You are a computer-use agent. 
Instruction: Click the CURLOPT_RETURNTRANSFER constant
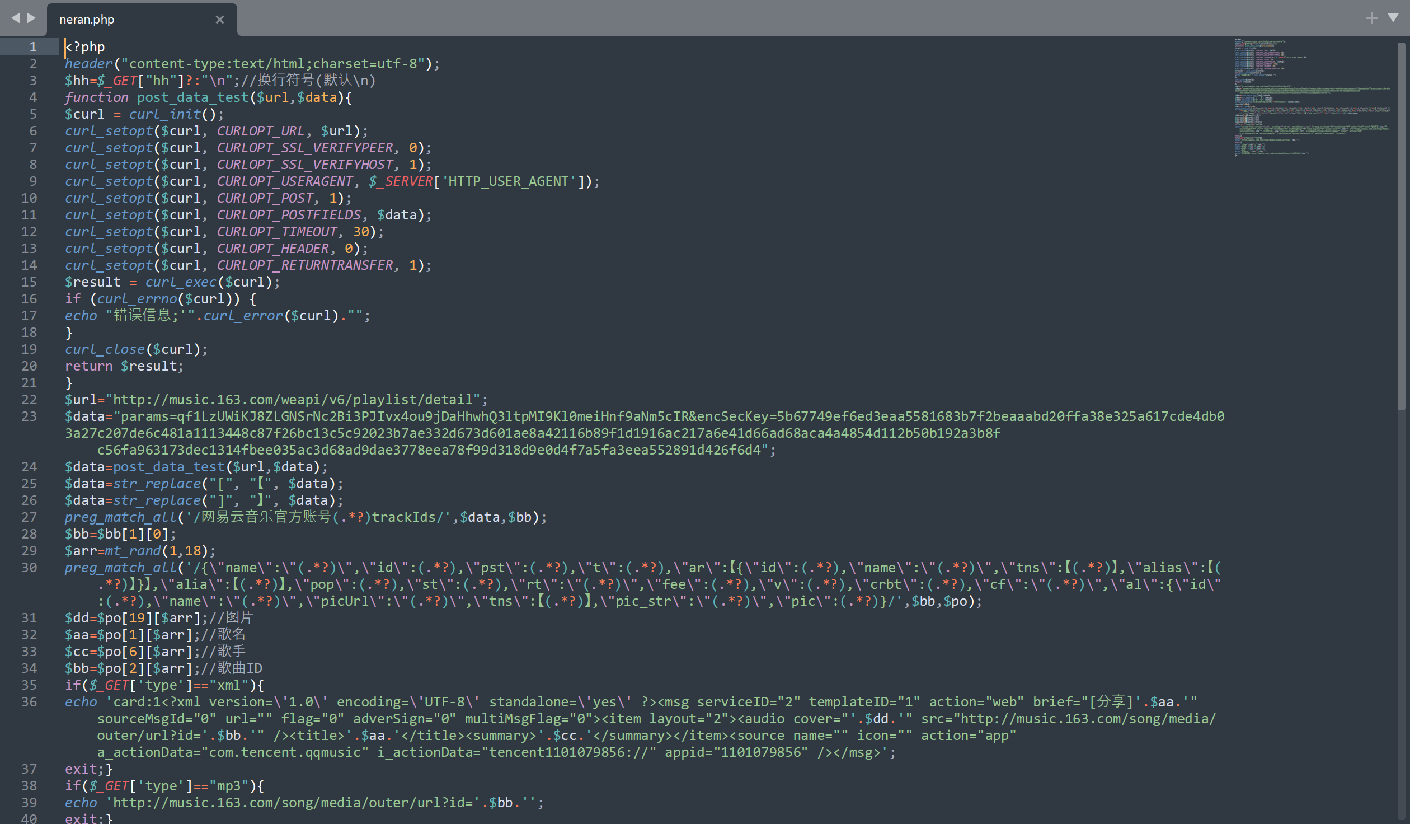pyautogui.click(x=305, y=265)
